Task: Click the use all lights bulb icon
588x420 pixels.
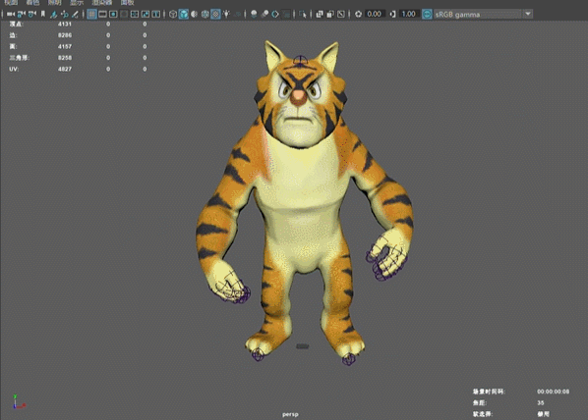Action: coord(226,14)
